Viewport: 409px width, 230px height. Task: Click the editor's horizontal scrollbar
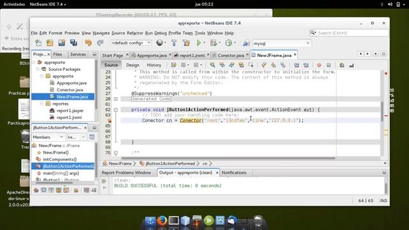(228, 158)
